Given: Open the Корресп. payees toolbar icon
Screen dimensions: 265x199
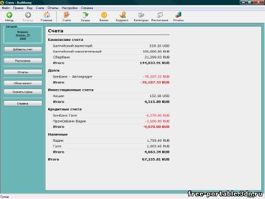Looking at the screenshot, I should coord(122,15).
